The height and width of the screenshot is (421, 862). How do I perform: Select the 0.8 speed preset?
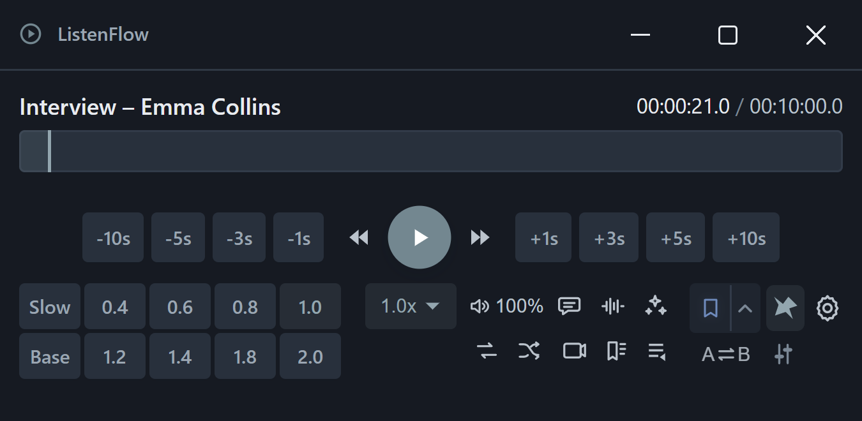tap(245, 306)
